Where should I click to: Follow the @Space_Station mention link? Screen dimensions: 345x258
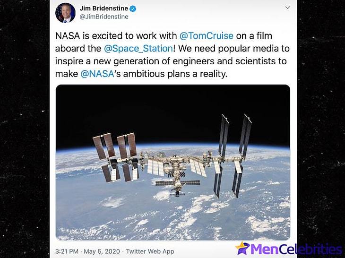coord(138,48)
